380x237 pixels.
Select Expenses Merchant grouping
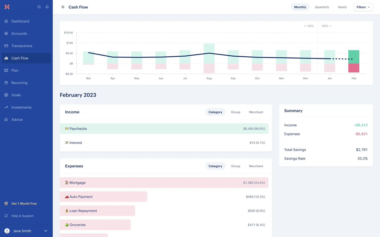(x=256, y=166)
